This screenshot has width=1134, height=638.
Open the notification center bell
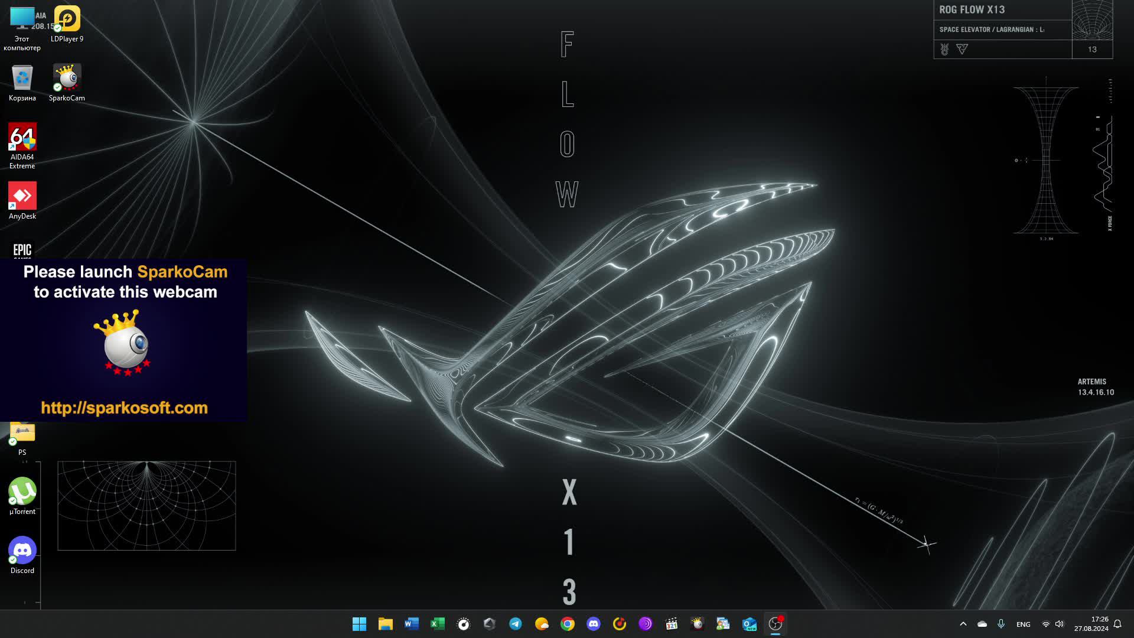click(1117, 624)
